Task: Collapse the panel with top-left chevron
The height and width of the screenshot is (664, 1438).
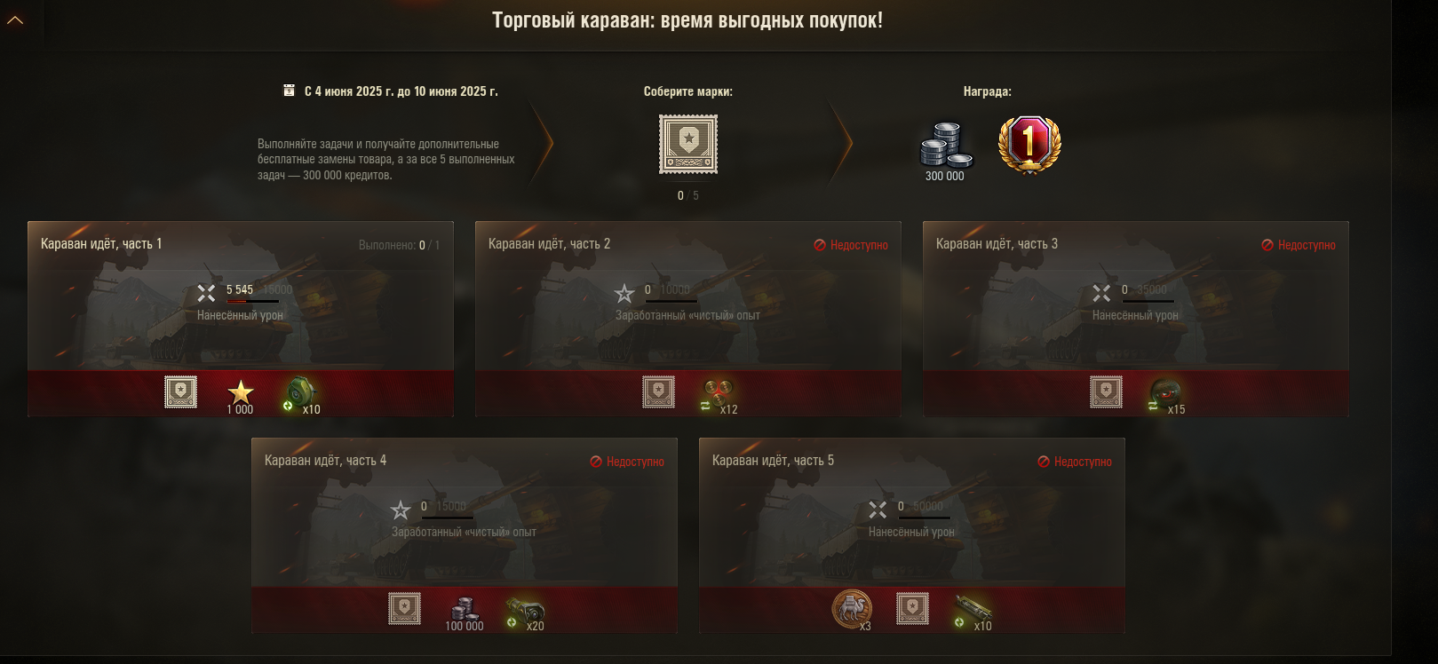Action: point(15,20)
